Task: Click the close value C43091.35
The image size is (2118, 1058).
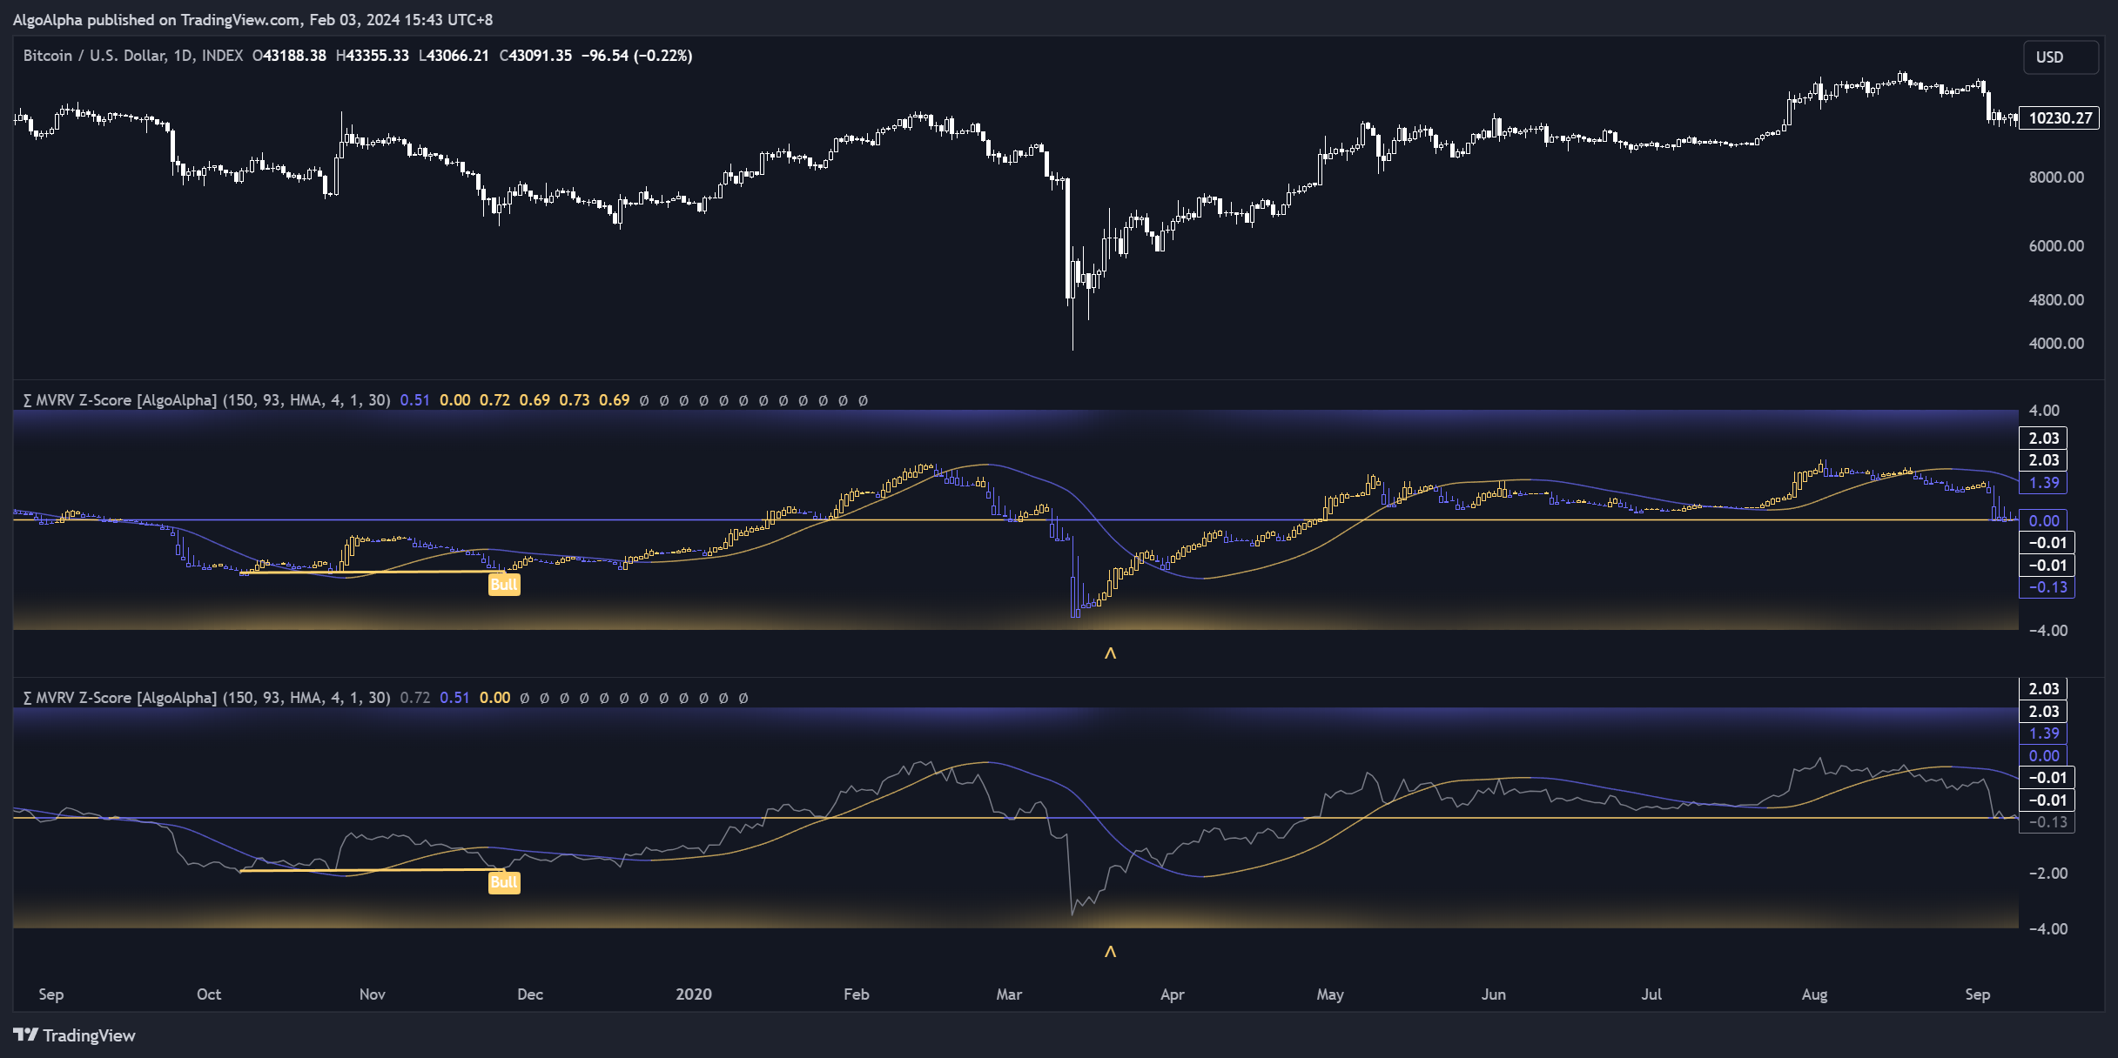Action: coord(535,56)
